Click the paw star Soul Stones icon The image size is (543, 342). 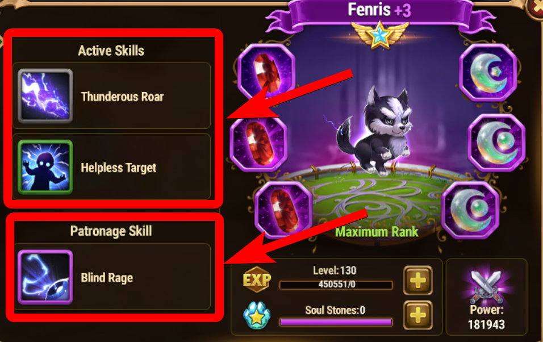click(x=257, y=315)
